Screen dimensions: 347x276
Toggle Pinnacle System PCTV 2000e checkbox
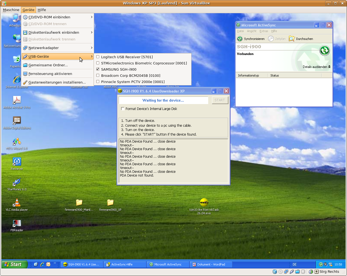(98, 82)
